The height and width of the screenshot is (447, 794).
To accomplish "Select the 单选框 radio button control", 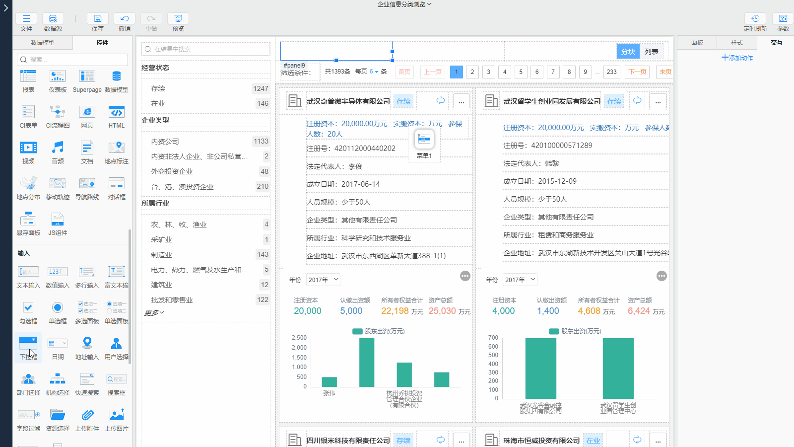I will point(58,308).
